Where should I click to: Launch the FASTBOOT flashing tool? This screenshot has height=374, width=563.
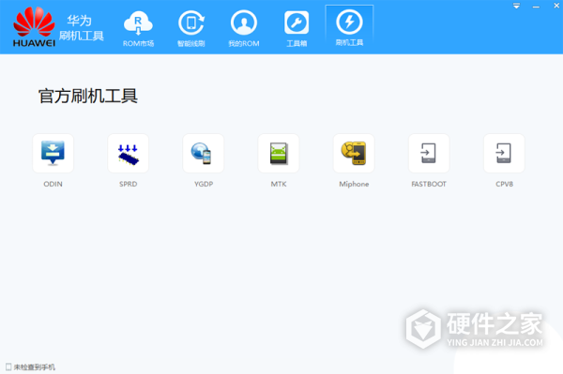coord(429,154)
